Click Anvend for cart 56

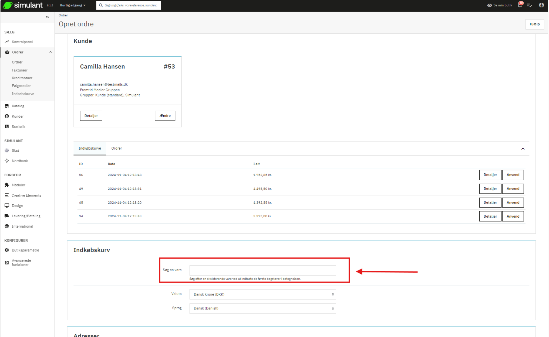click(x=513, y=175)
